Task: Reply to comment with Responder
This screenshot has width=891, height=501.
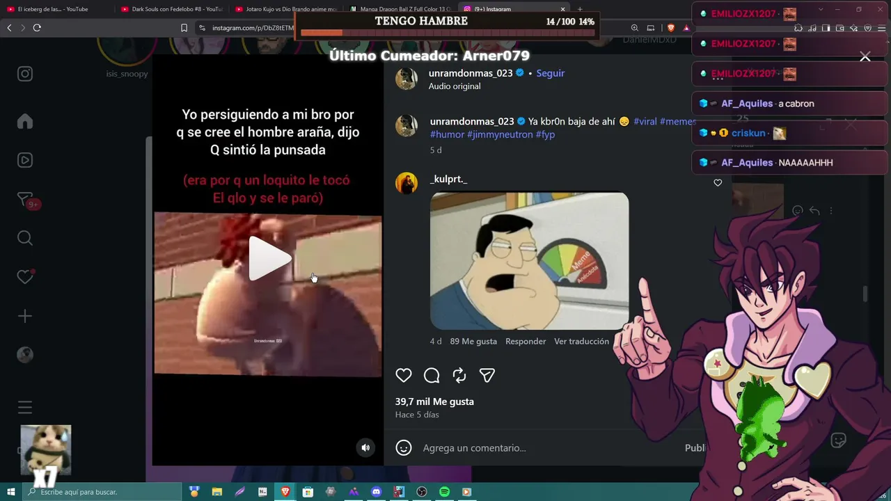Action: click(x=526, y=341)
